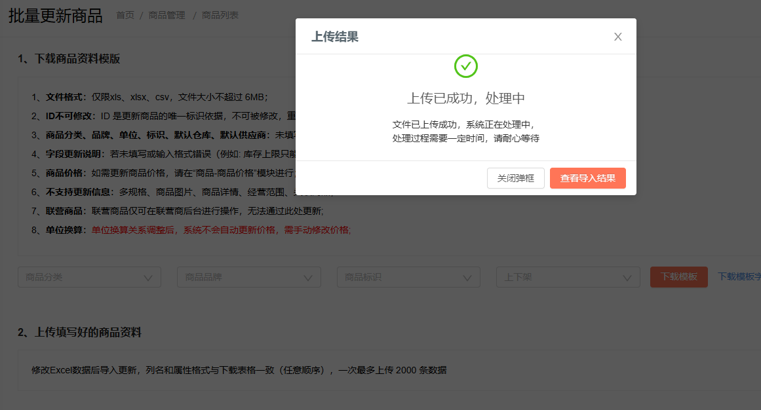Click the 上传已成功，处理中 heading
The height and width of the screenshot is (410, 761).
point(466,98)
